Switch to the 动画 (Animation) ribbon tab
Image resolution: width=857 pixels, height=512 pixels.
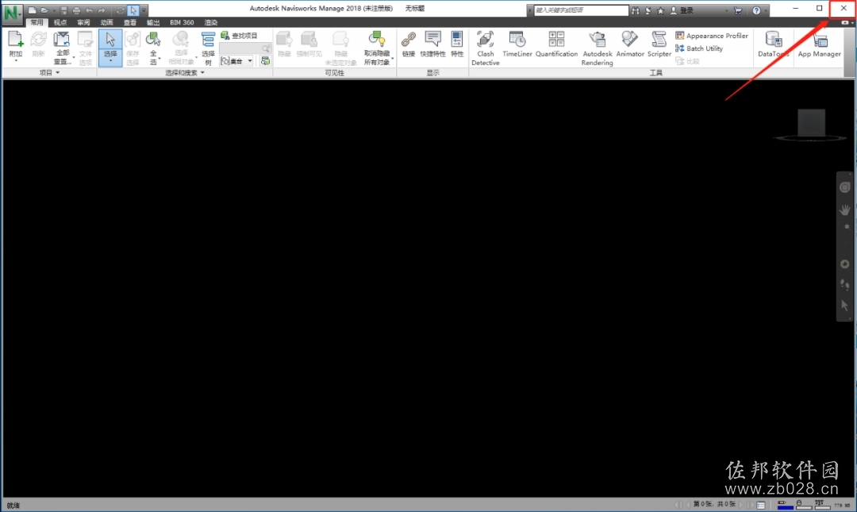[106, 22]
